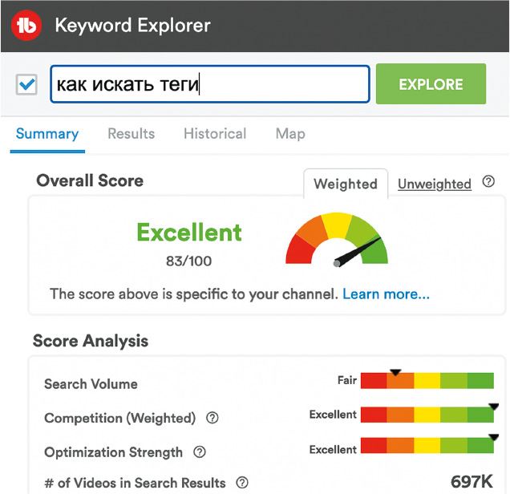The width and height of the screenshot is (510, 494).
Task: Toggle the checkbox beside the search field
Action: coord(26,85)
